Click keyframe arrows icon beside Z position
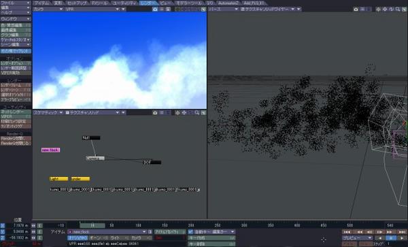Viewport: 408px width, 247px height. click(33, 238)
